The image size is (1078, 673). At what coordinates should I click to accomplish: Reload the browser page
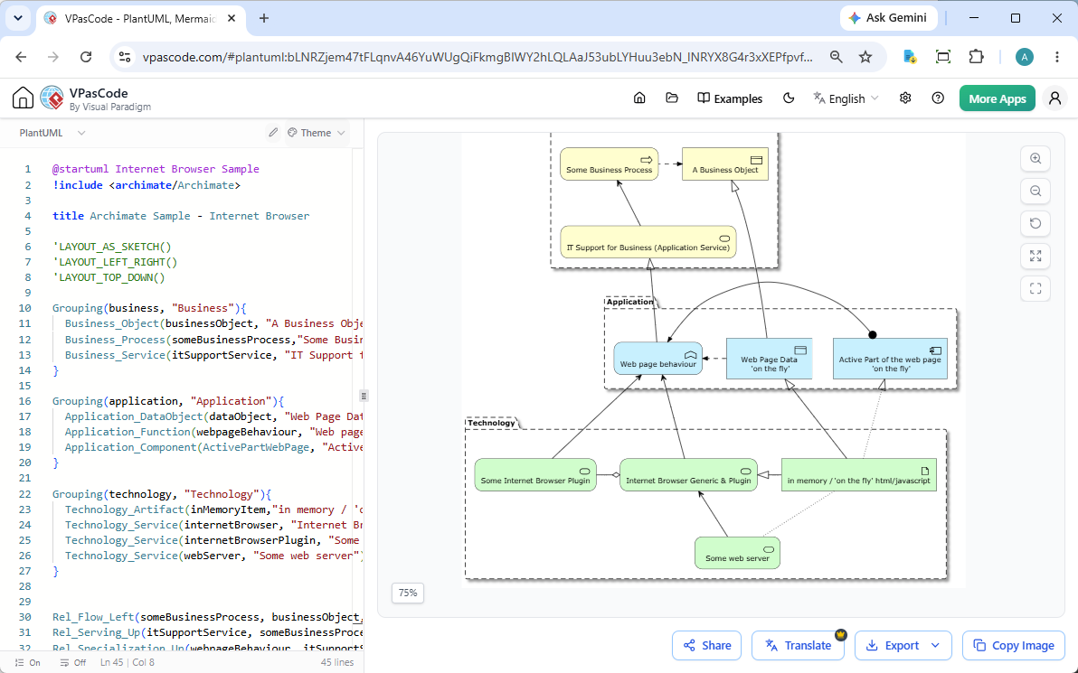pyautogui.click(x=86, y=57)
